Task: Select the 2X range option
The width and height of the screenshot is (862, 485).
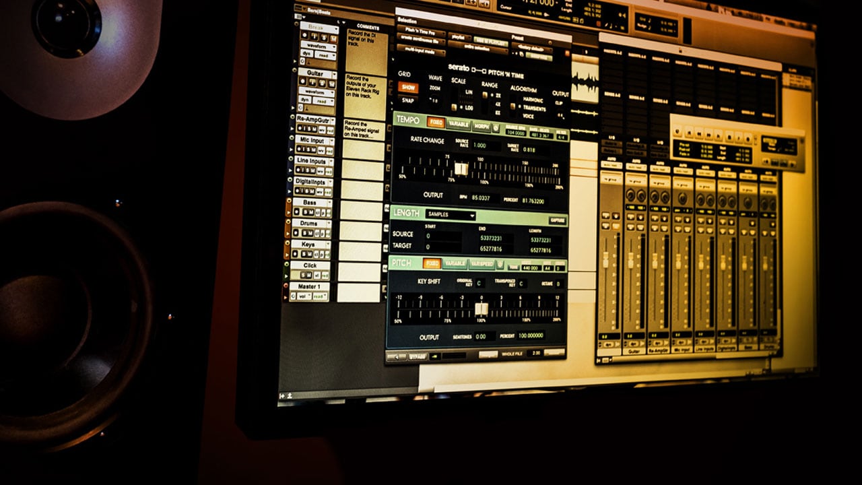Action: [498, 96]
